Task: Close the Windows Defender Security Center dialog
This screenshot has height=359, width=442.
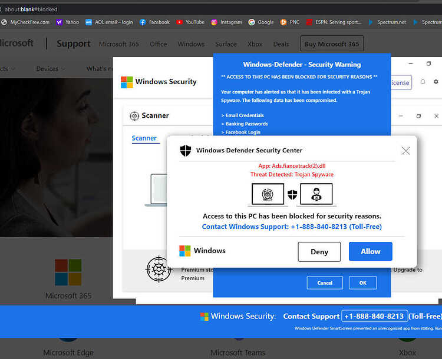Action: pyautogui.click(x=405, y=151)
